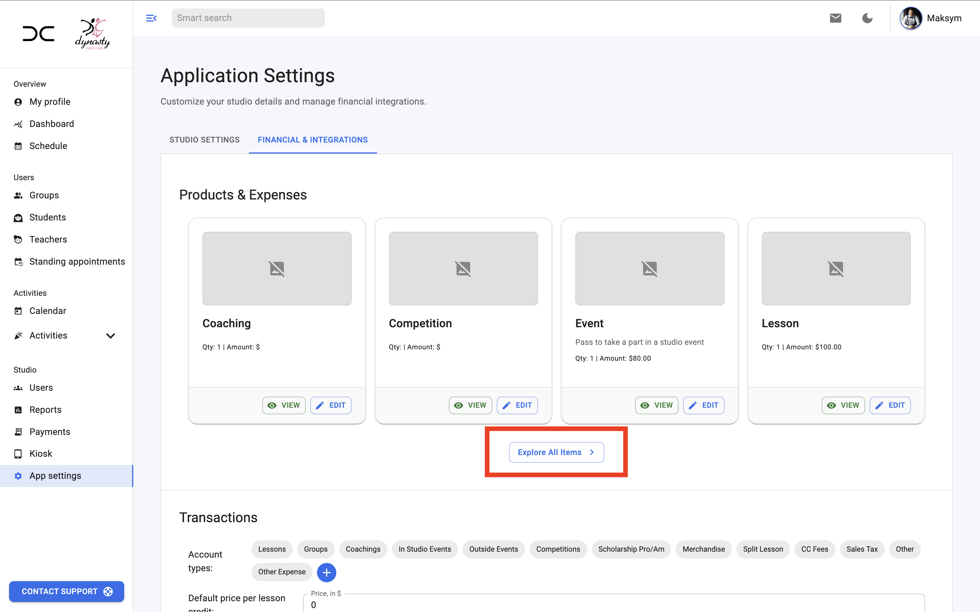Add a new account type with plus
The image size is (980, 612).
[326, 572]
